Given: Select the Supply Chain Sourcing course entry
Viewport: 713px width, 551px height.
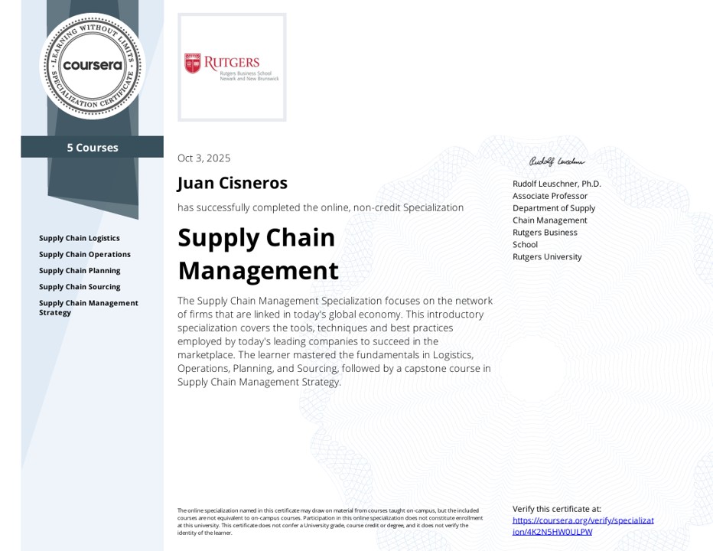Looking at the screenshot, I should coord(80,287).
